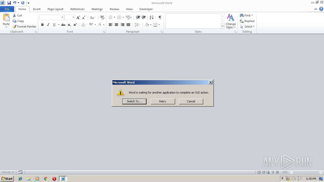
Task: Open Internet Explorer from the taskbar
Action: point(20,179)
